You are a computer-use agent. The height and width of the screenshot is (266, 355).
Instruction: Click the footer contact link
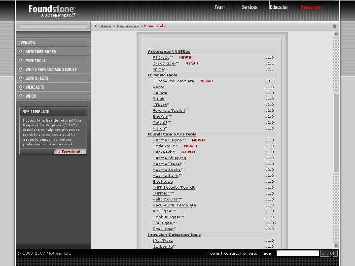tap(231, 253)
